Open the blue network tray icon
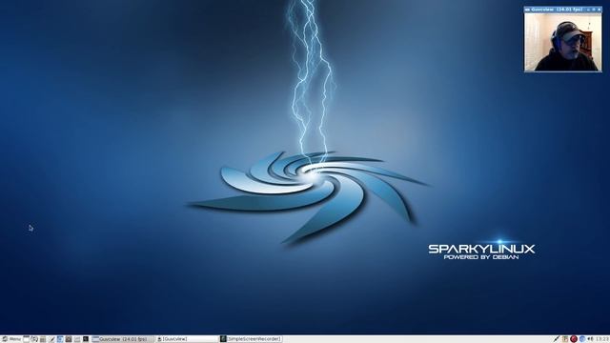Screen dimensions: 610x343 pyautogui.click(x=582, y=339)
